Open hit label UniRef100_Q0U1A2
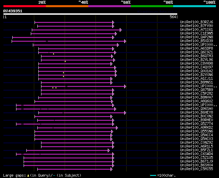This screenshot has height=178, width=219. coord(196,71)
